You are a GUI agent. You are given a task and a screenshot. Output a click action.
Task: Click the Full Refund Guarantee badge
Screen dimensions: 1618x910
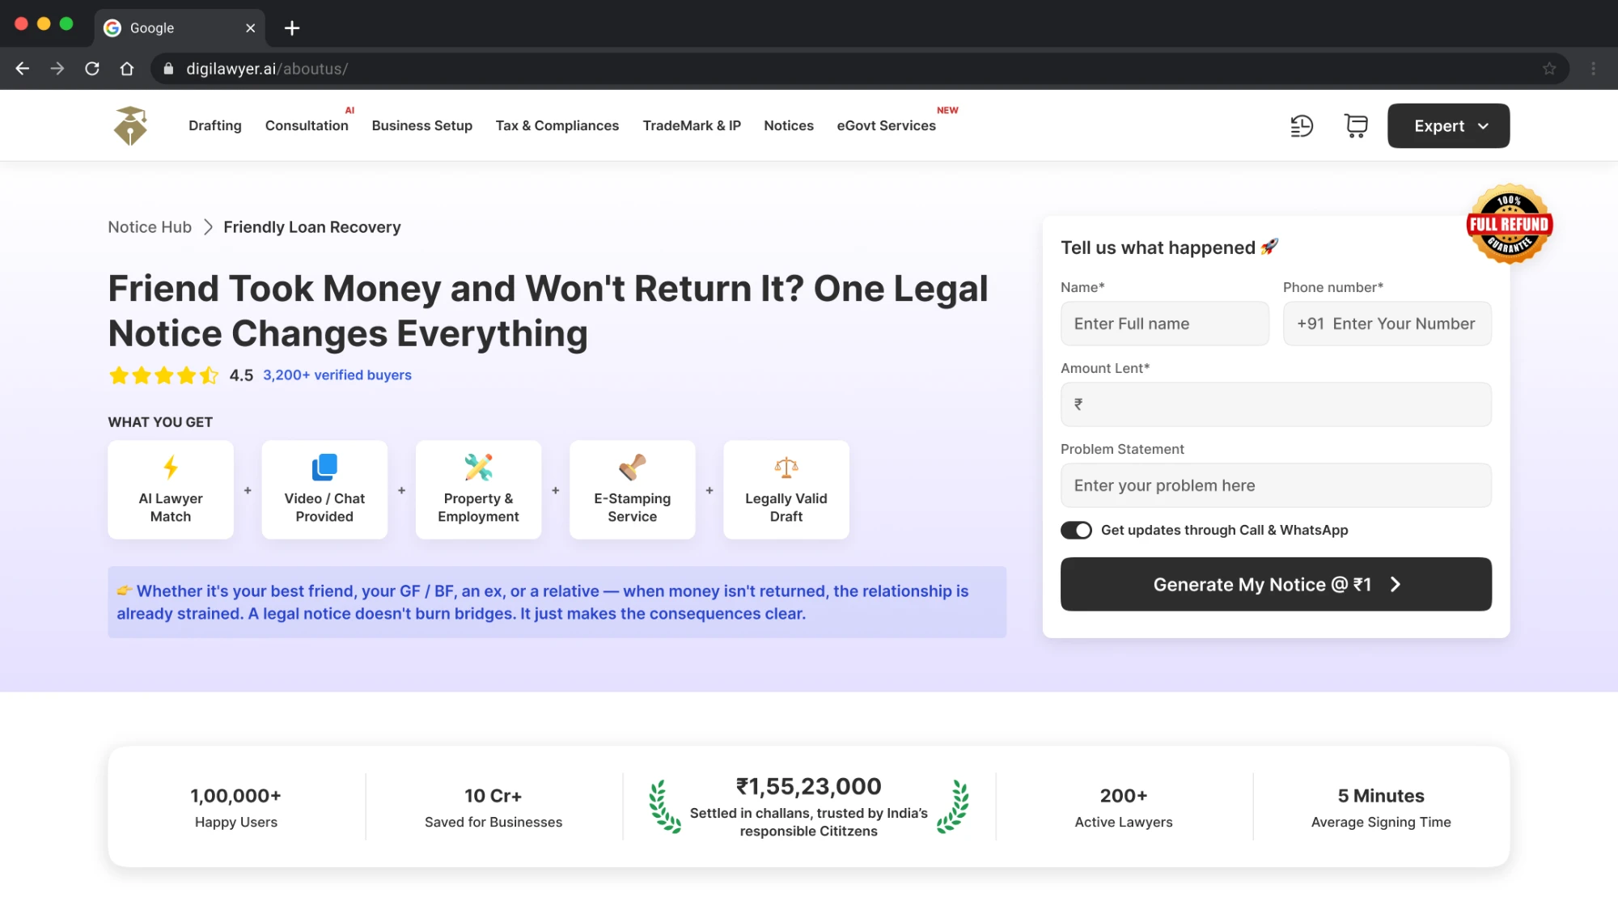1510,224
